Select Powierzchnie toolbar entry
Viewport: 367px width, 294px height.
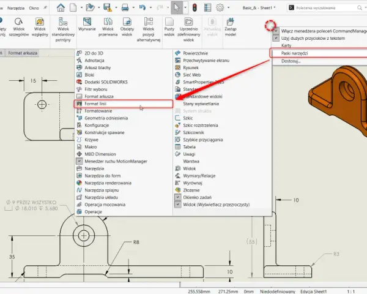coord(223,53)
